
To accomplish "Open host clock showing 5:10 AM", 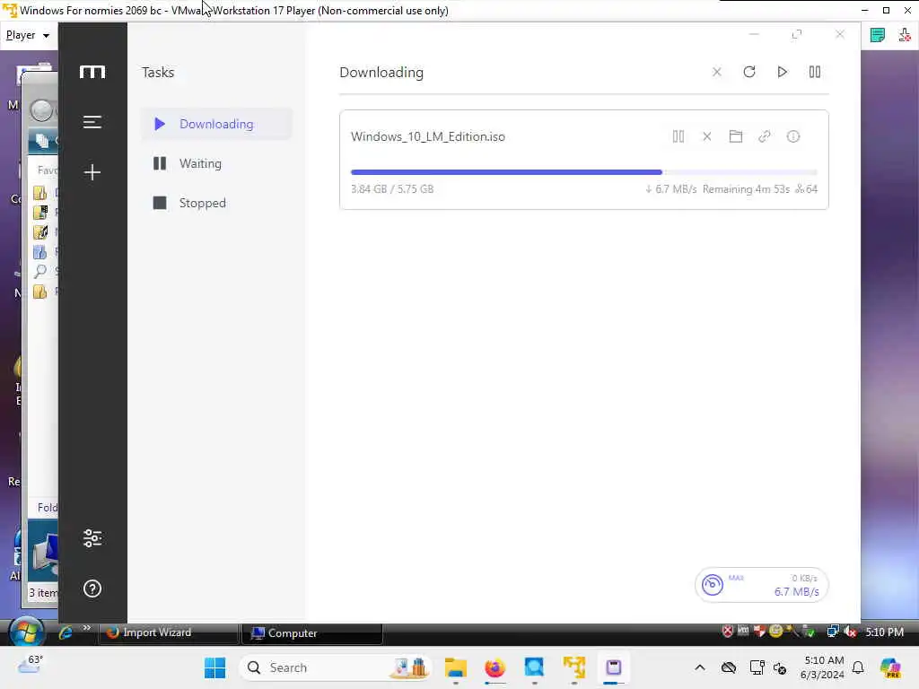I will point(823,667).
